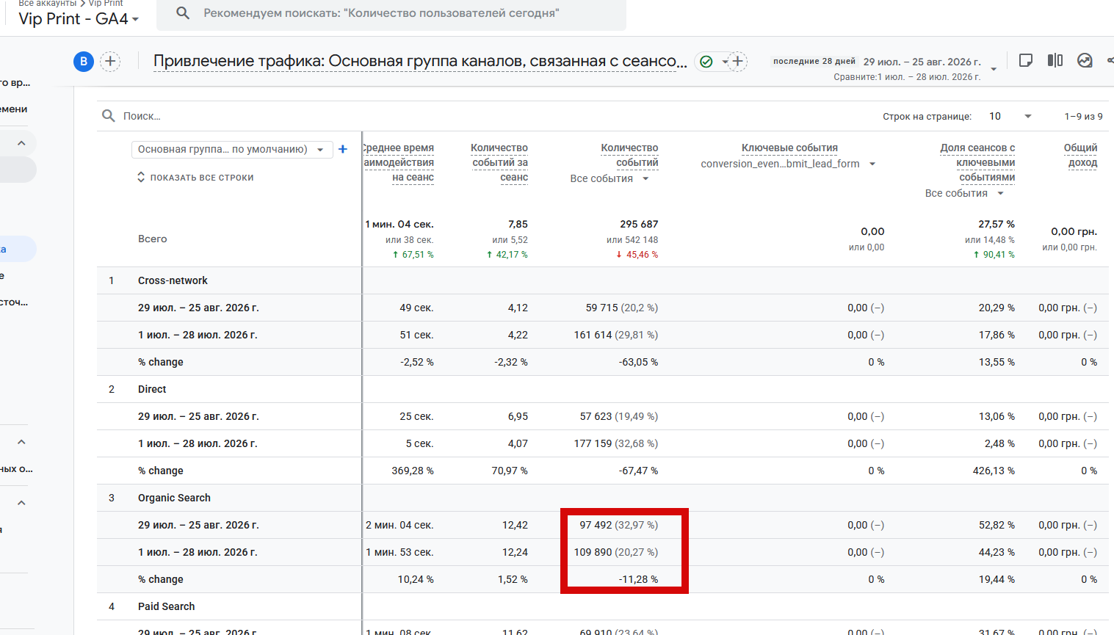Expand the Все события dropdown under event count
The height and width of the screenshot is (635, 1114).
[610, 178]
